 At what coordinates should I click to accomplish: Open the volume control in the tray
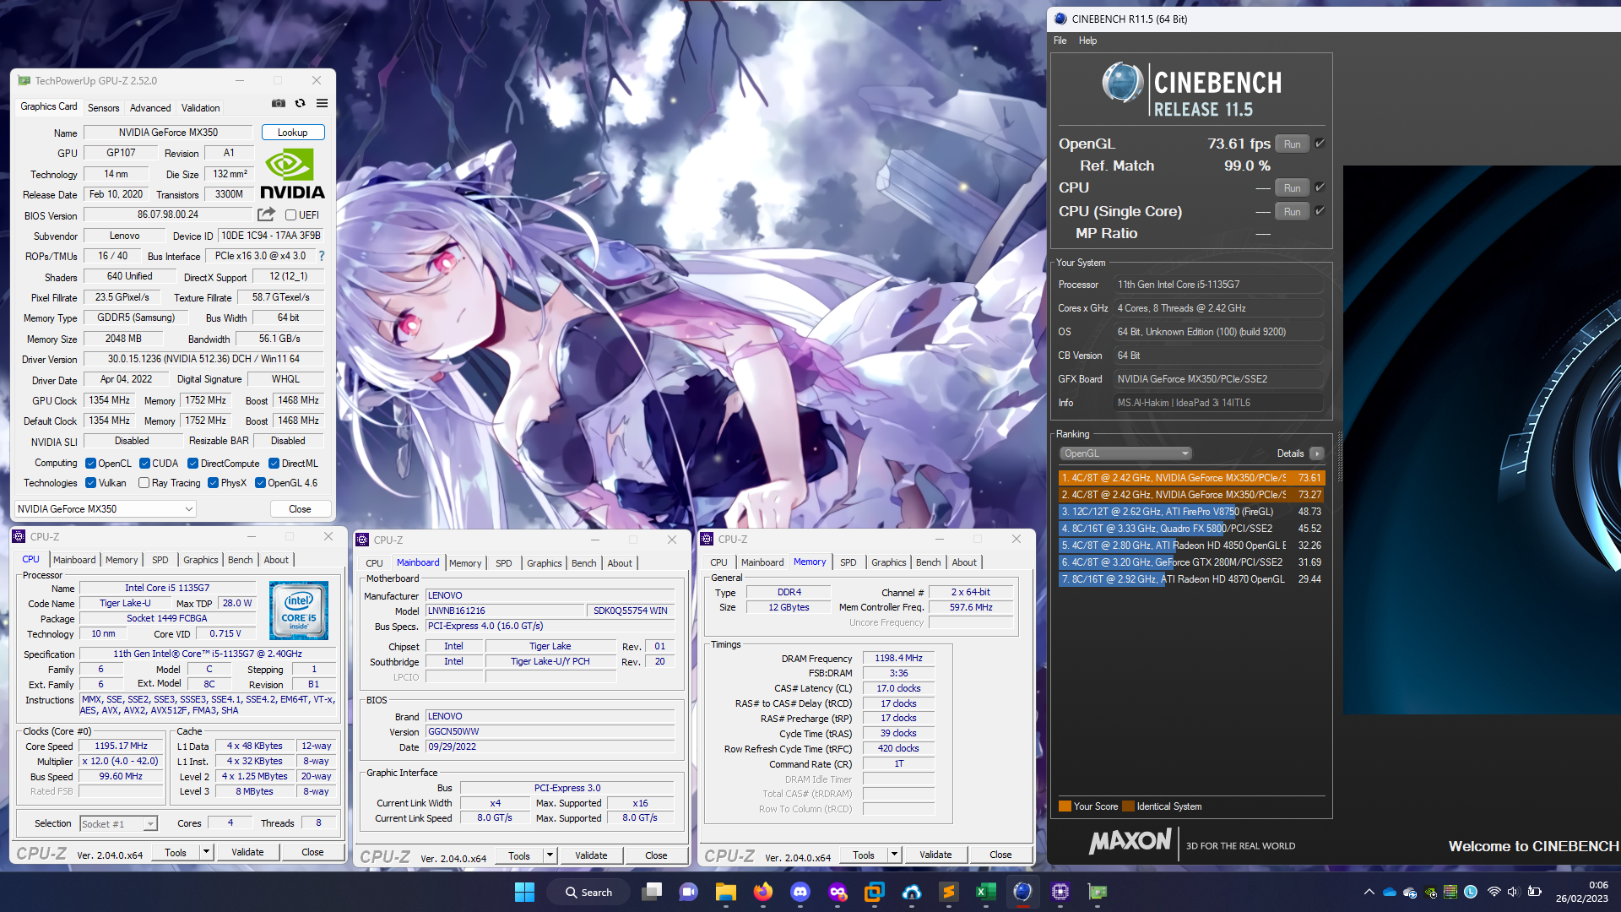(x=1513, y=892)
